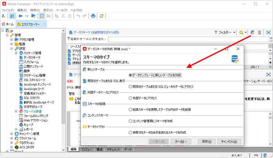Click the 保存(S) button

click(207, 142)
